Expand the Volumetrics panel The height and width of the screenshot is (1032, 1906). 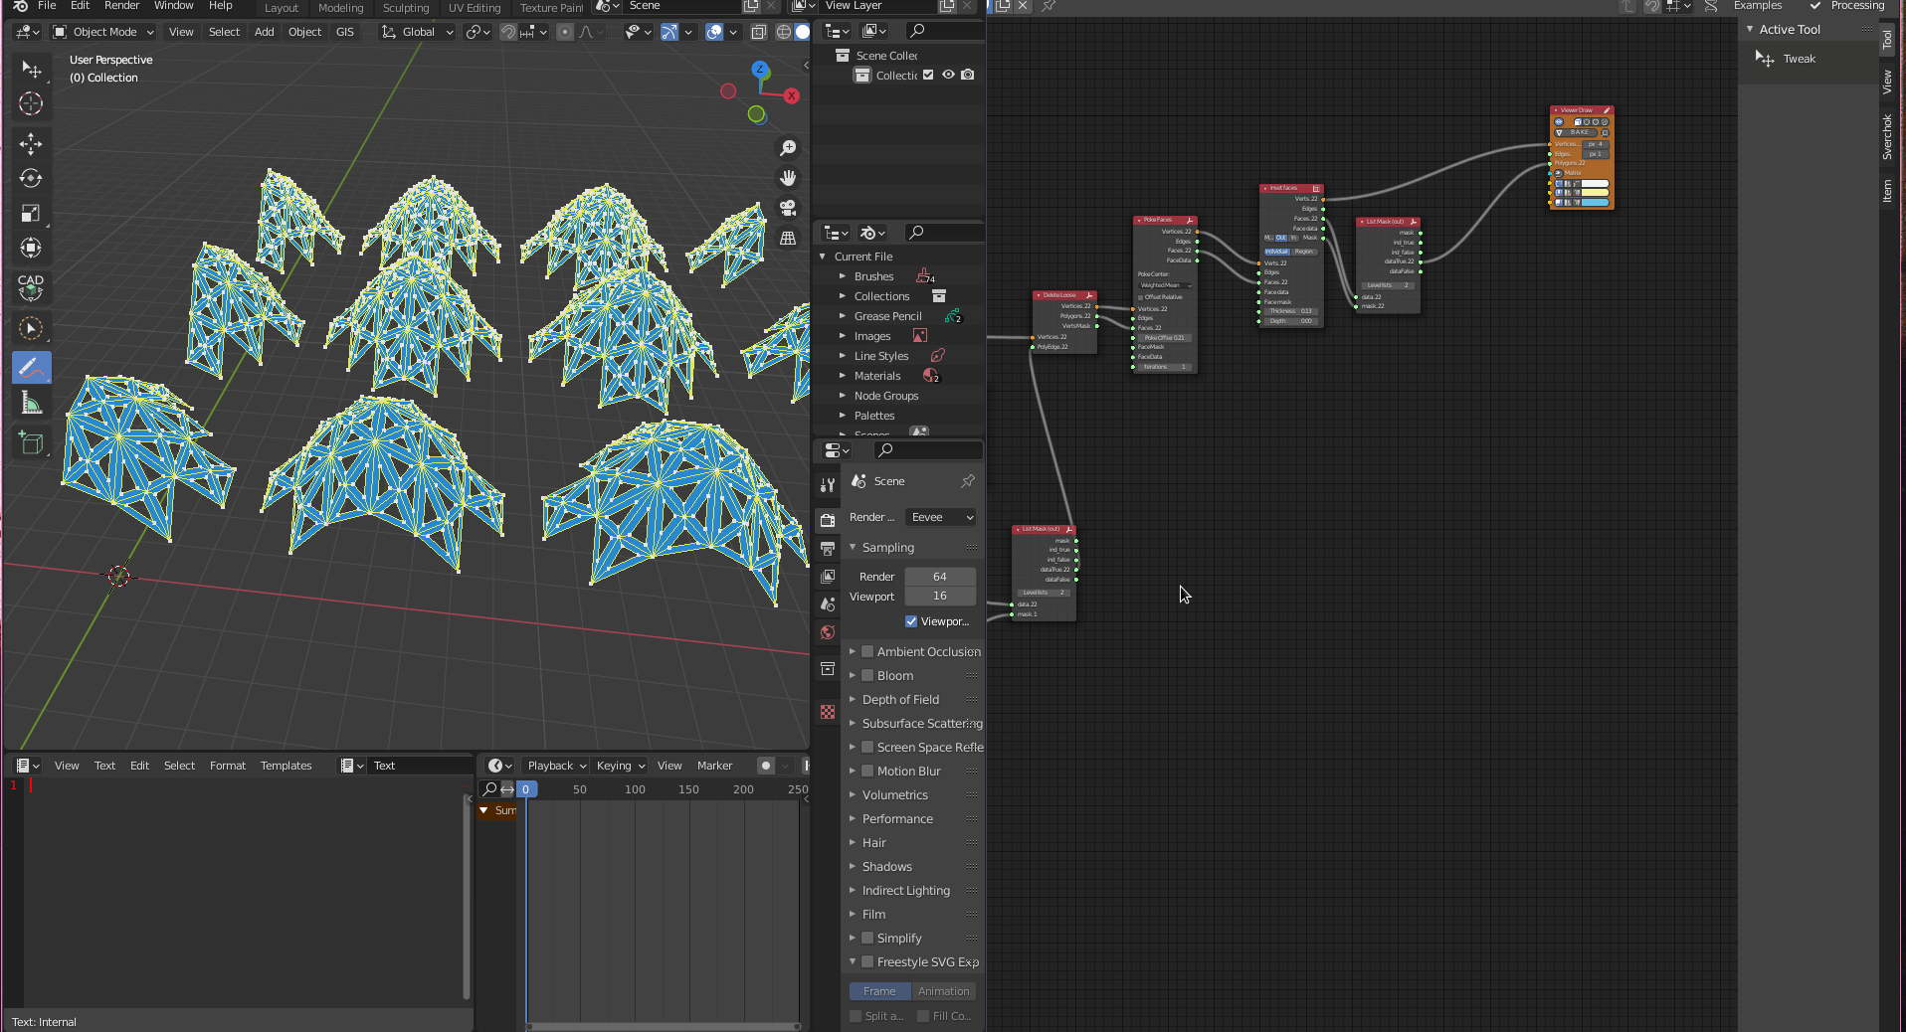tap(853, 794)
